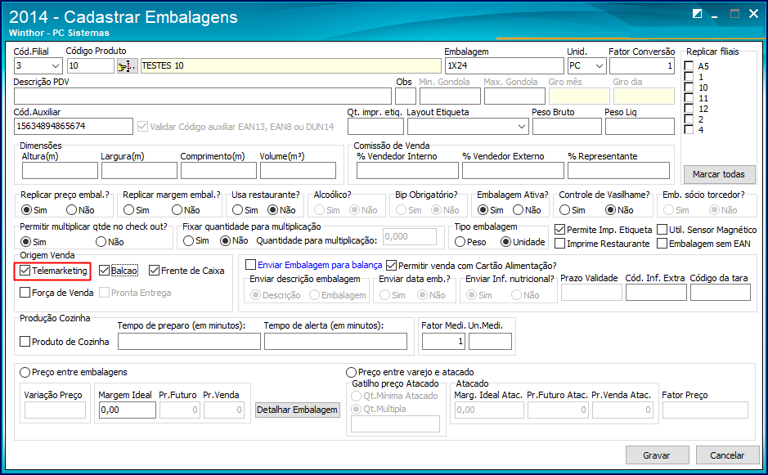Viewport: 768px width, 475px height.
Task: Check filial A5 in Replicar filiais
Action: pos(689,65)
